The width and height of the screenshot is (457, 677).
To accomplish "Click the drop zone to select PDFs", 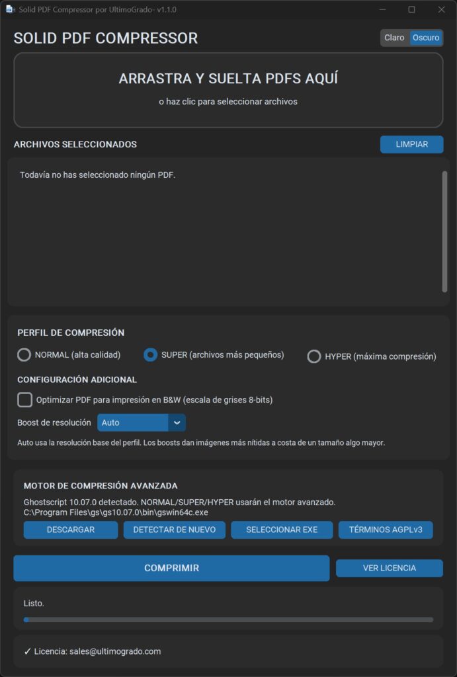I will click(229, 90).
